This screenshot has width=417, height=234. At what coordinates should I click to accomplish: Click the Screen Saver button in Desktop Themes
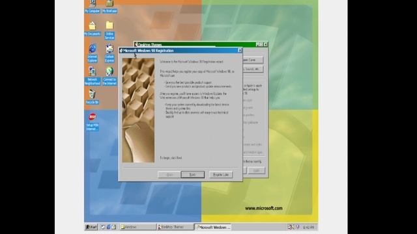[253, 60]
